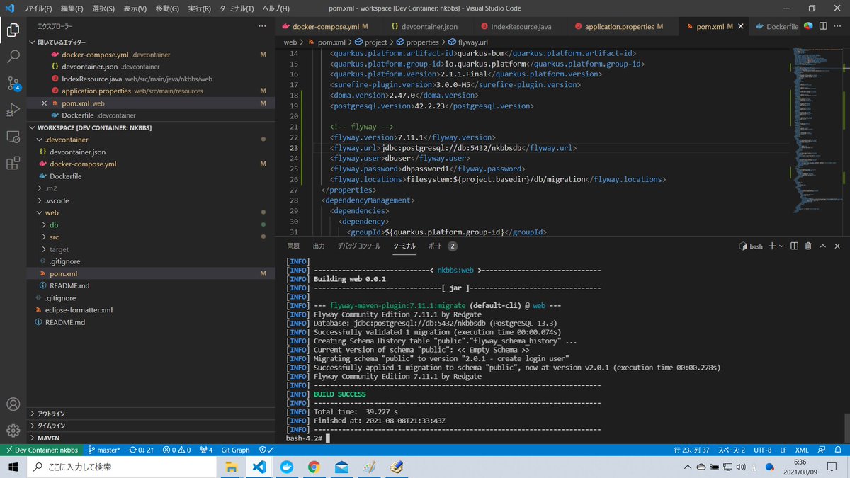Open web README.md file in tree

(149, 285)
